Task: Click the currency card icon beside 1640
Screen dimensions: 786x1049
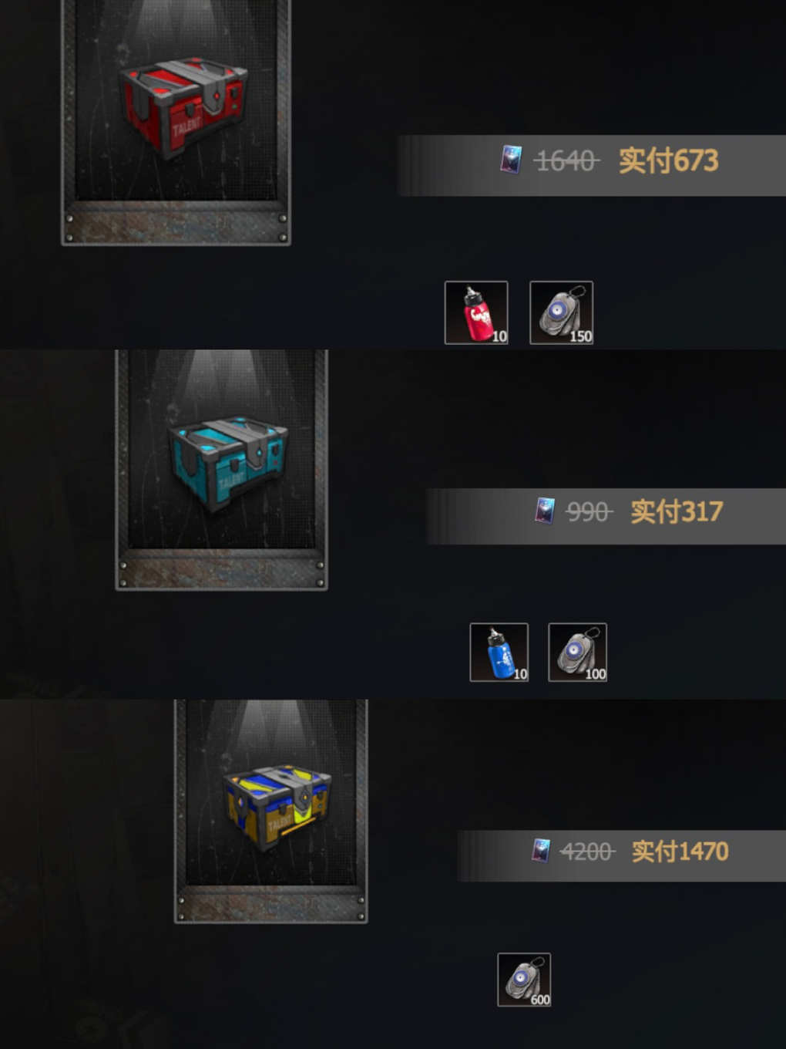Action: pyautogui.click(x=511, y=160)
